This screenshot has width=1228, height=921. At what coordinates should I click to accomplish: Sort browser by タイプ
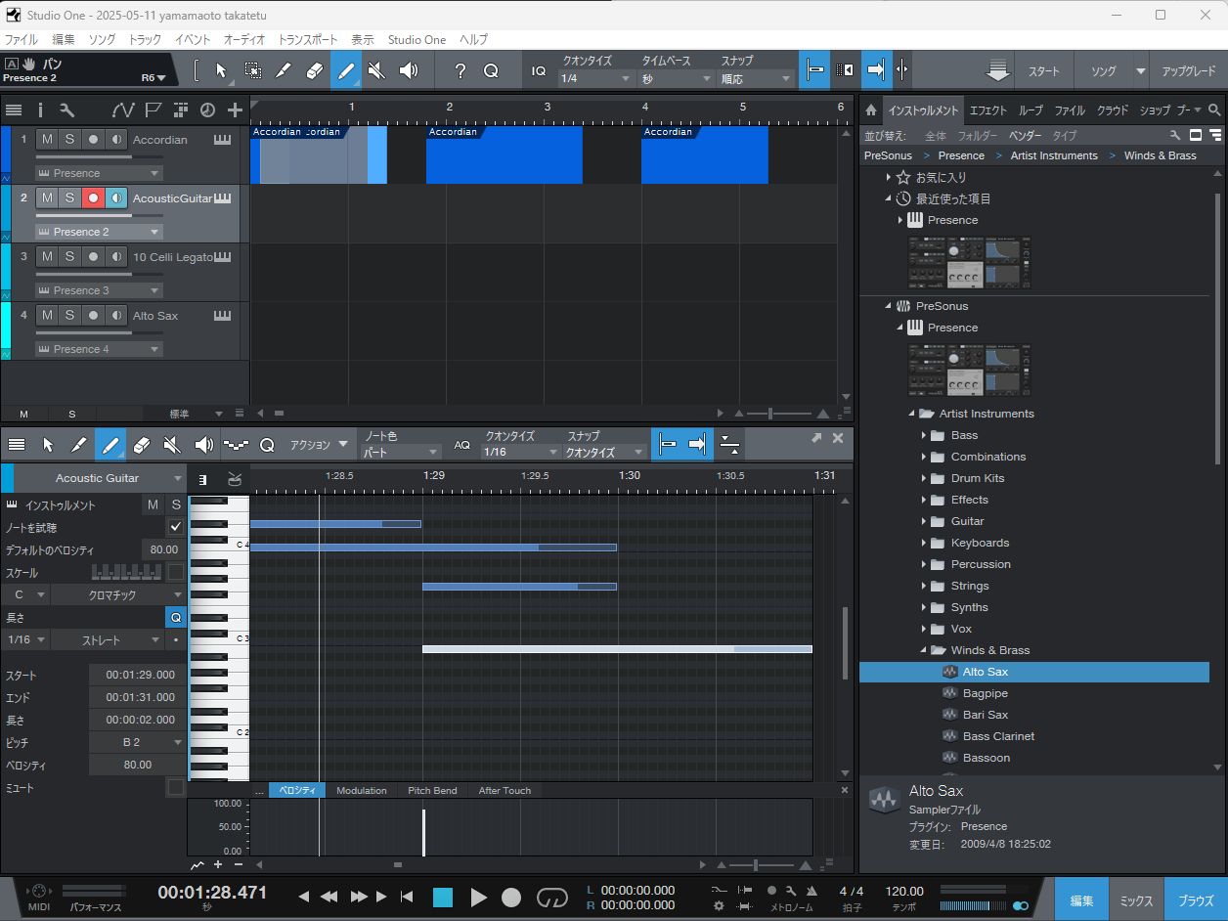(x=1065, y=136)
